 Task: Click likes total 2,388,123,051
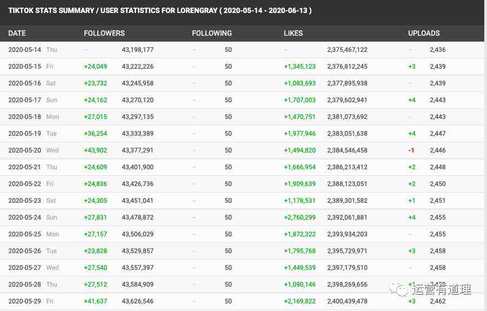click(347, 184)
